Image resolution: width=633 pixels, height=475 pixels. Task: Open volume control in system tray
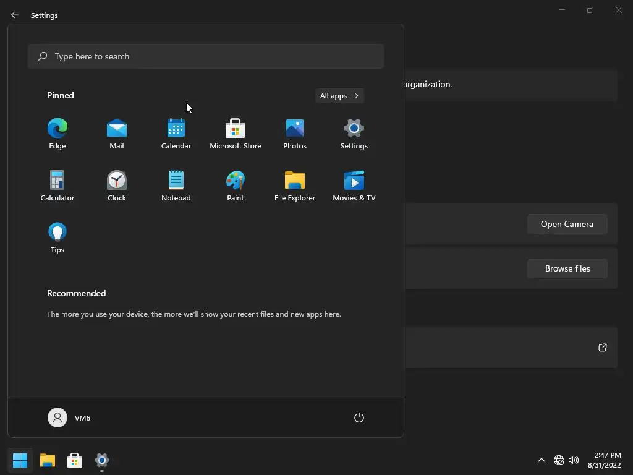click(x=573, y=460)
